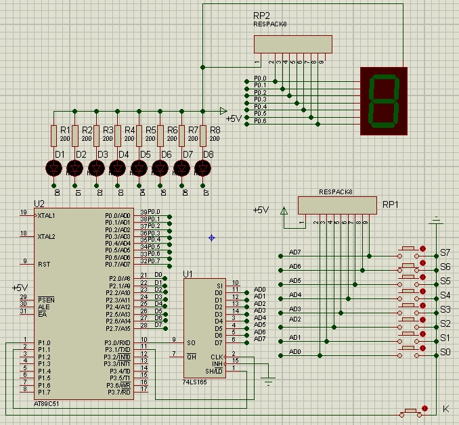Click the blue origin crosshair marker
459x425 pixels.
[212, 238]
